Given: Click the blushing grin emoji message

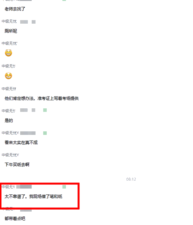Looking at the screenshot, I should tap(8, 76).
